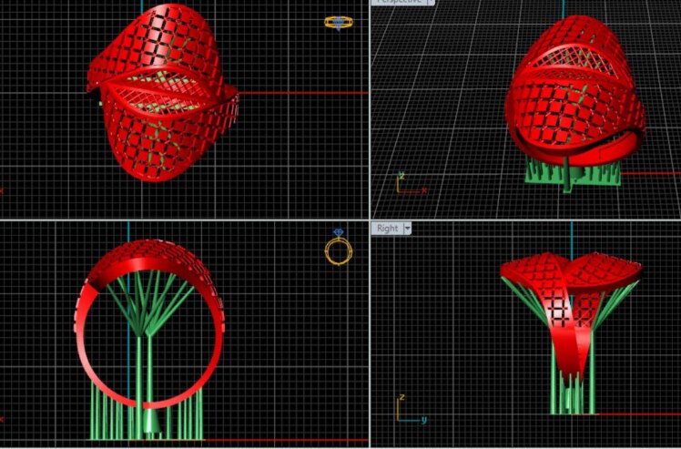The width and height of the screenshot is (681, 449).
Task: Click the top-view ring icon in upper-left viewport
Action: point(338,22)
